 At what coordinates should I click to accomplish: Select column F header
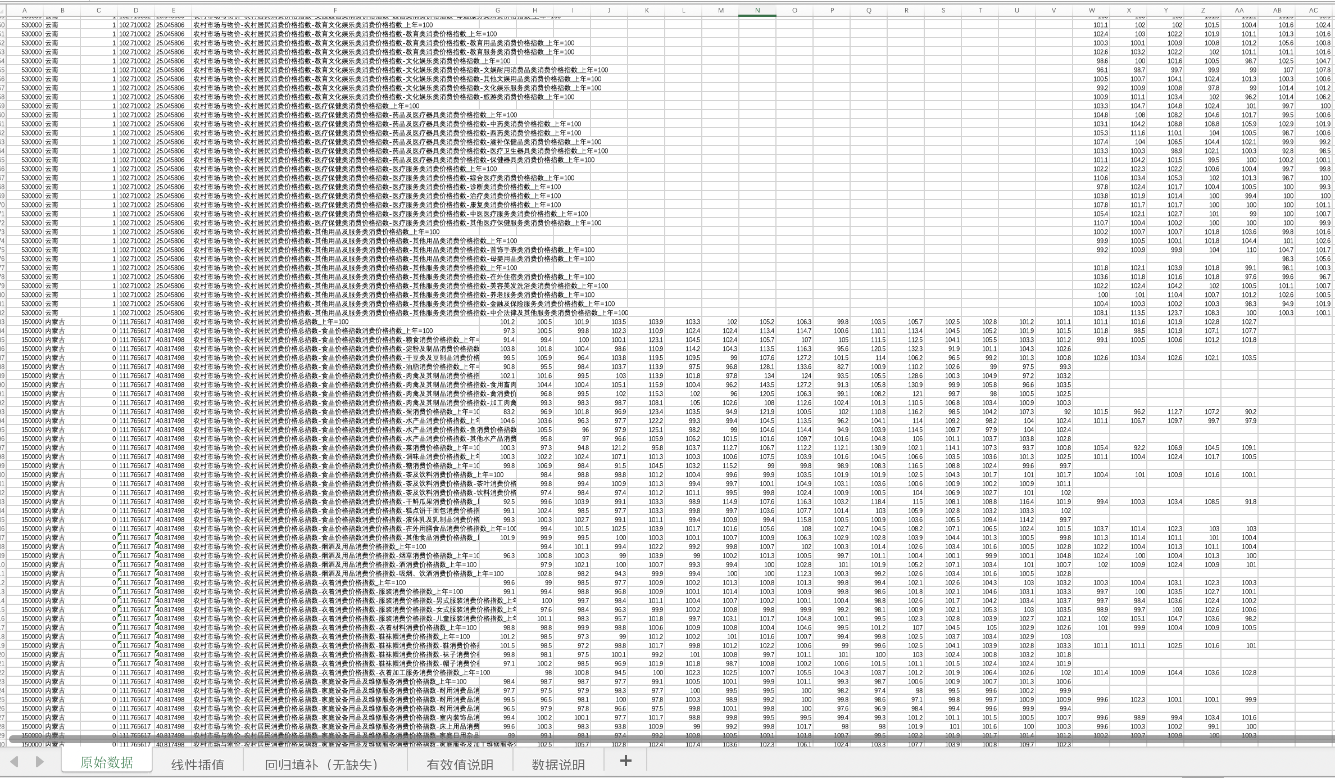[335, 10]
